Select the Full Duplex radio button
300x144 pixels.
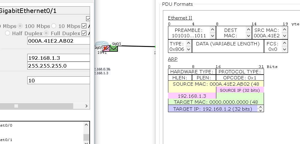[x=46, y=33]
